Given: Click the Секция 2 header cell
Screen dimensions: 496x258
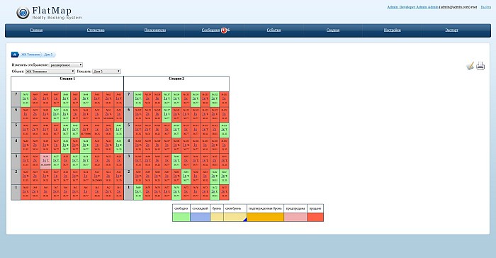Looking at the screenshot, I should pos(176,84).
